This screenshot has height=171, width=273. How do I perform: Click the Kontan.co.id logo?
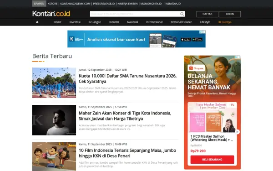pos(51,14)
